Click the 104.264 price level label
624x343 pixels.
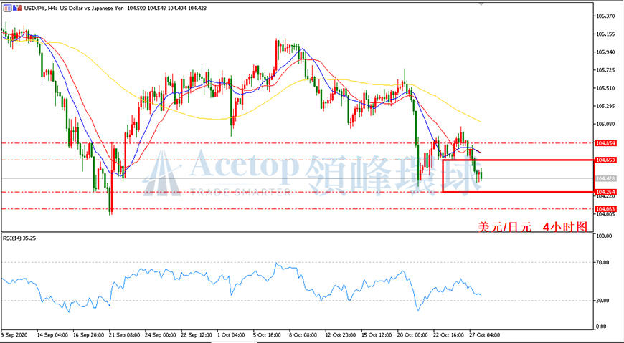click(604, 192)
